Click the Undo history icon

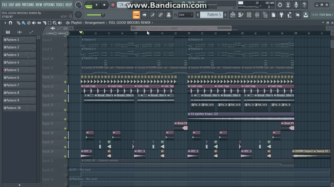tap(280, 5)
